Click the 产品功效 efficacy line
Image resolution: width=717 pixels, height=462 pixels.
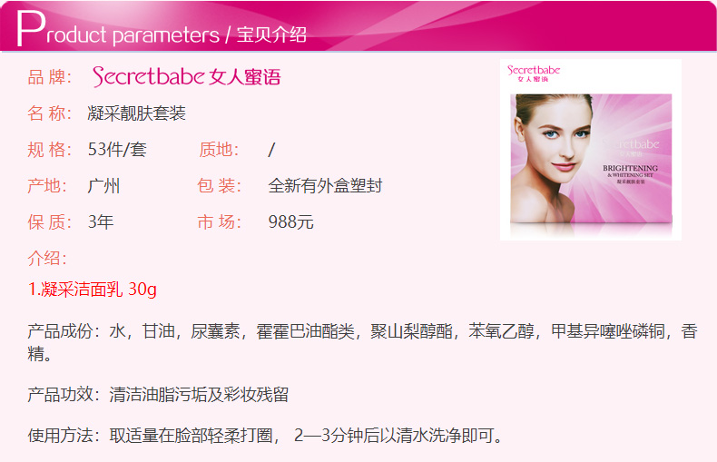coord(158,394)
